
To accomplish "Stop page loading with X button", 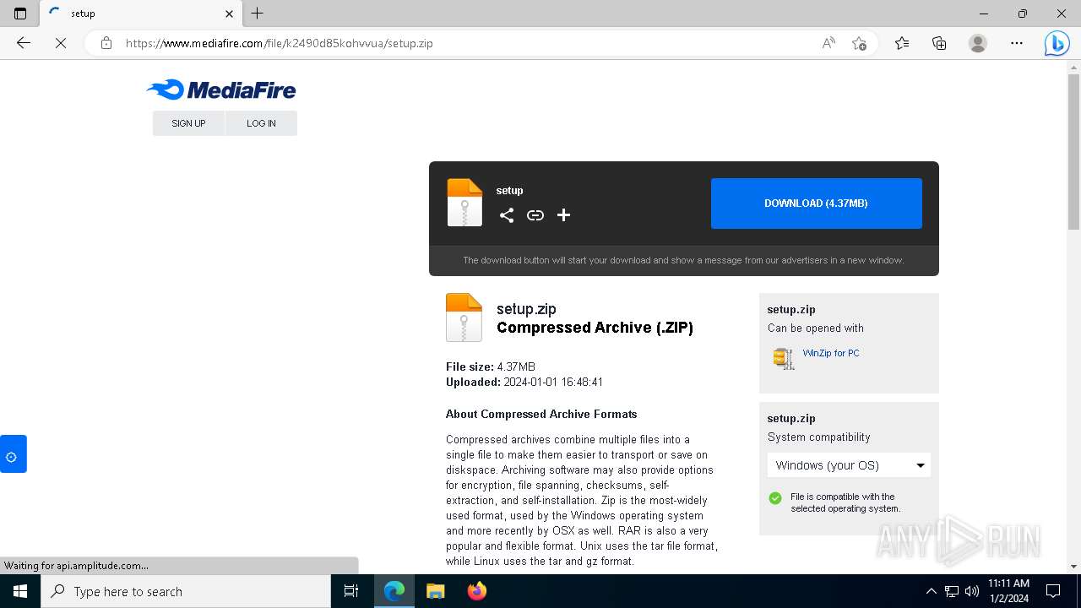I will point(61,43).
